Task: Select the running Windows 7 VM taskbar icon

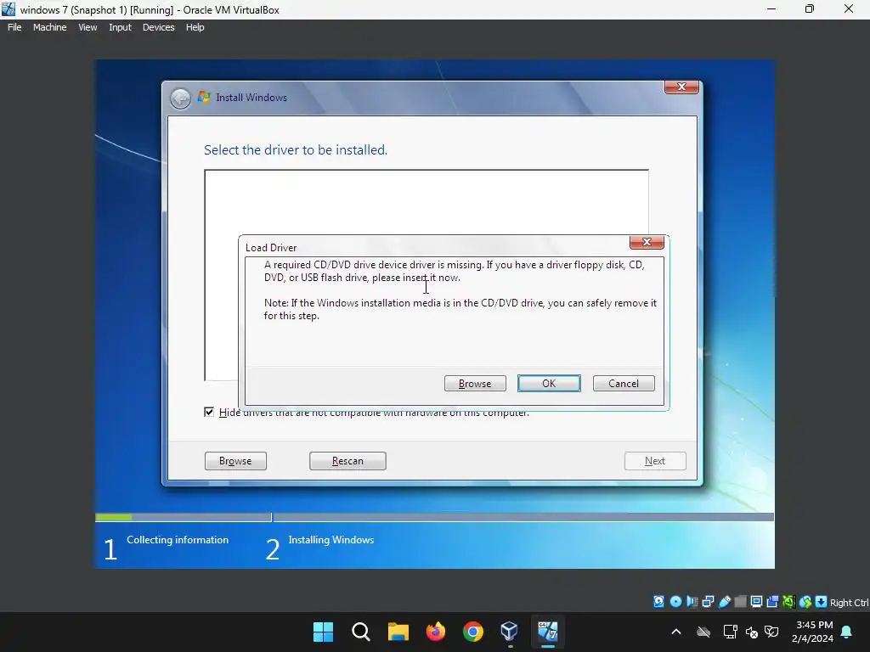Action: tap(548, 632)
